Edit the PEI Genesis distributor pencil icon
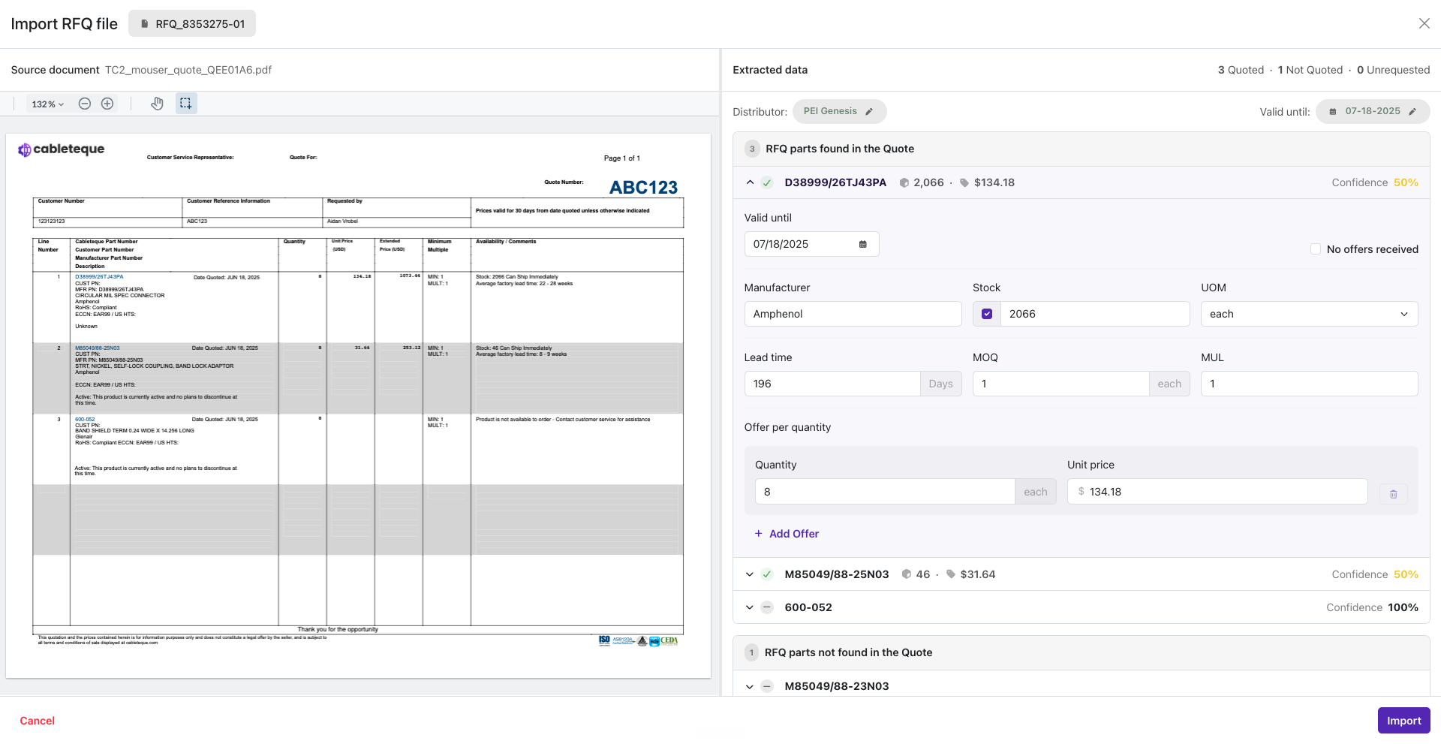Image resolution: width=1441 pixels, height=744 pixels. [x=869, y=111]
